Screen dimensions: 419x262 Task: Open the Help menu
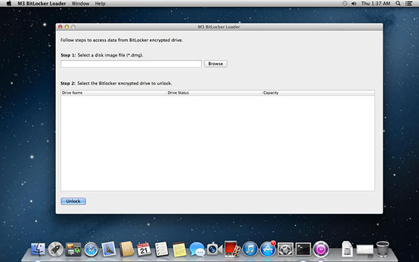click(x=100, y=3)
